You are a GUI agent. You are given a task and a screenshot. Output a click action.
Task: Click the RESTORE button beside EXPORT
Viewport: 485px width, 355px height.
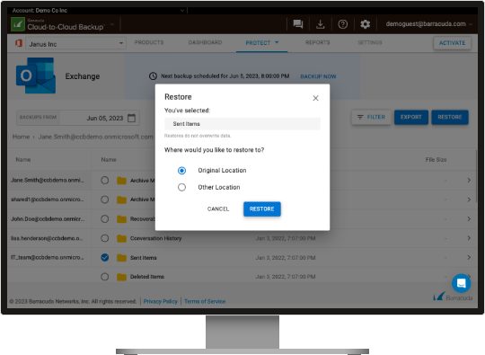pos(450,118)
